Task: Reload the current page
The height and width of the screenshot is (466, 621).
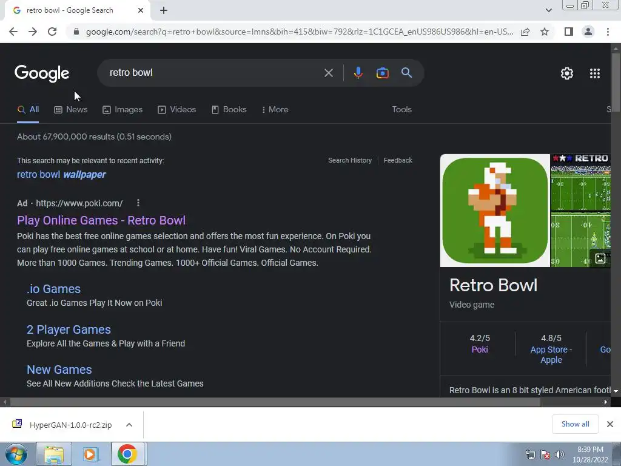Action: [52, 32]
